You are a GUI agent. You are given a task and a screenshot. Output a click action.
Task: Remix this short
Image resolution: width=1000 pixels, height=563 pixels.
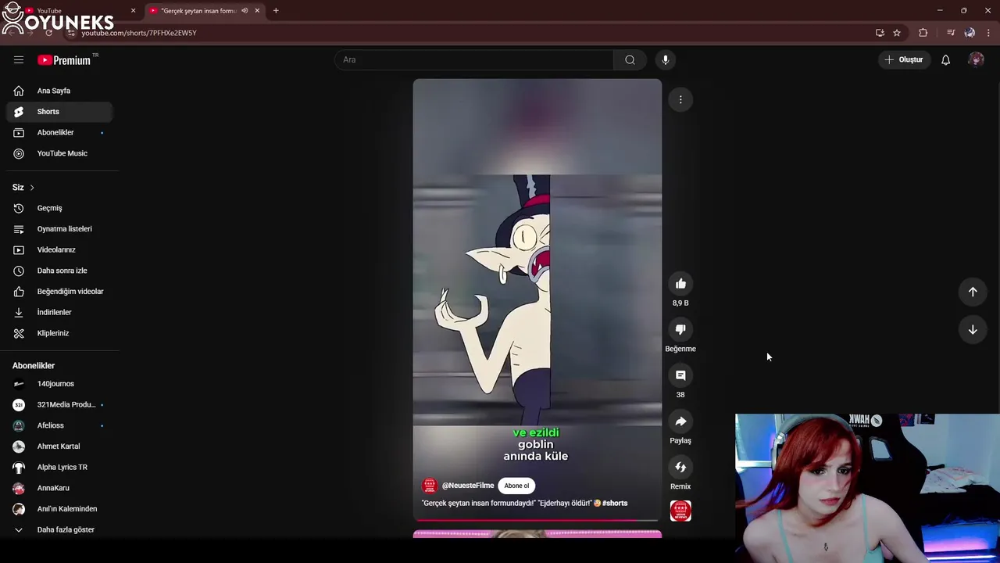pos(680,468)
